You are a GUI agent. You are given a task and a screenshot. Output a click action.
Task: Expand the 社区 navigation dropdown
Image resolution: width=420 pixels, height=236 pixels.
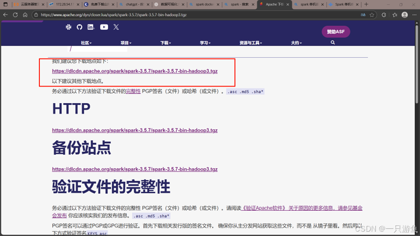(x=86, y=43)
